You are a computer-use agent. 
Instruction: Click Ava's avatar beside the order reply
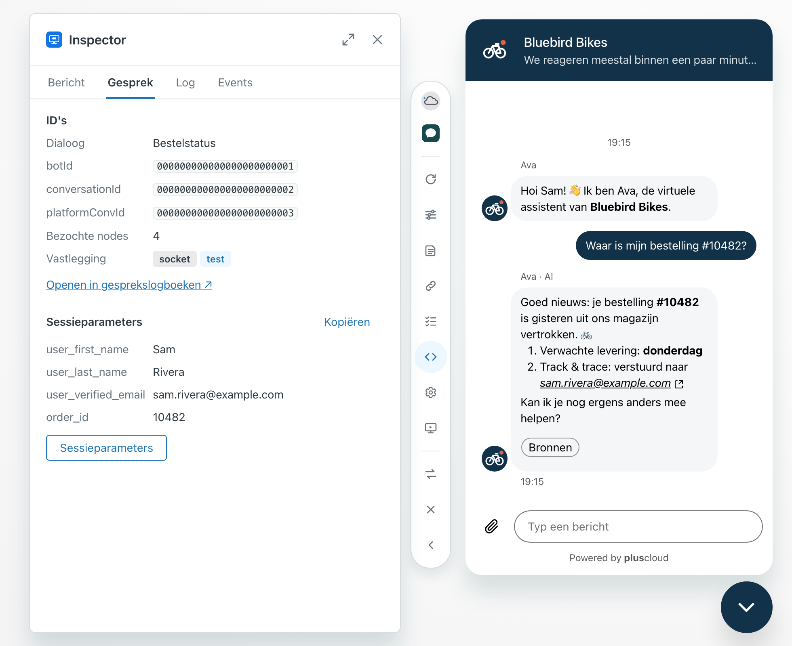495,459
